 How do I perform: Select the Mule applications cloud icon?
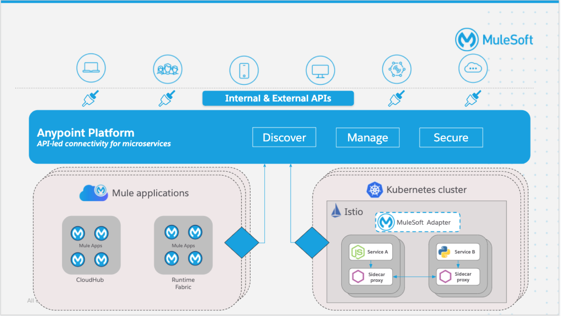pyautogui.click(x=94, y=193)
